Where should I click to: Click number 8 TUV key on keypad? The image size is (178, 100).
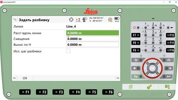pyautogui.click(x=153, y=43)
